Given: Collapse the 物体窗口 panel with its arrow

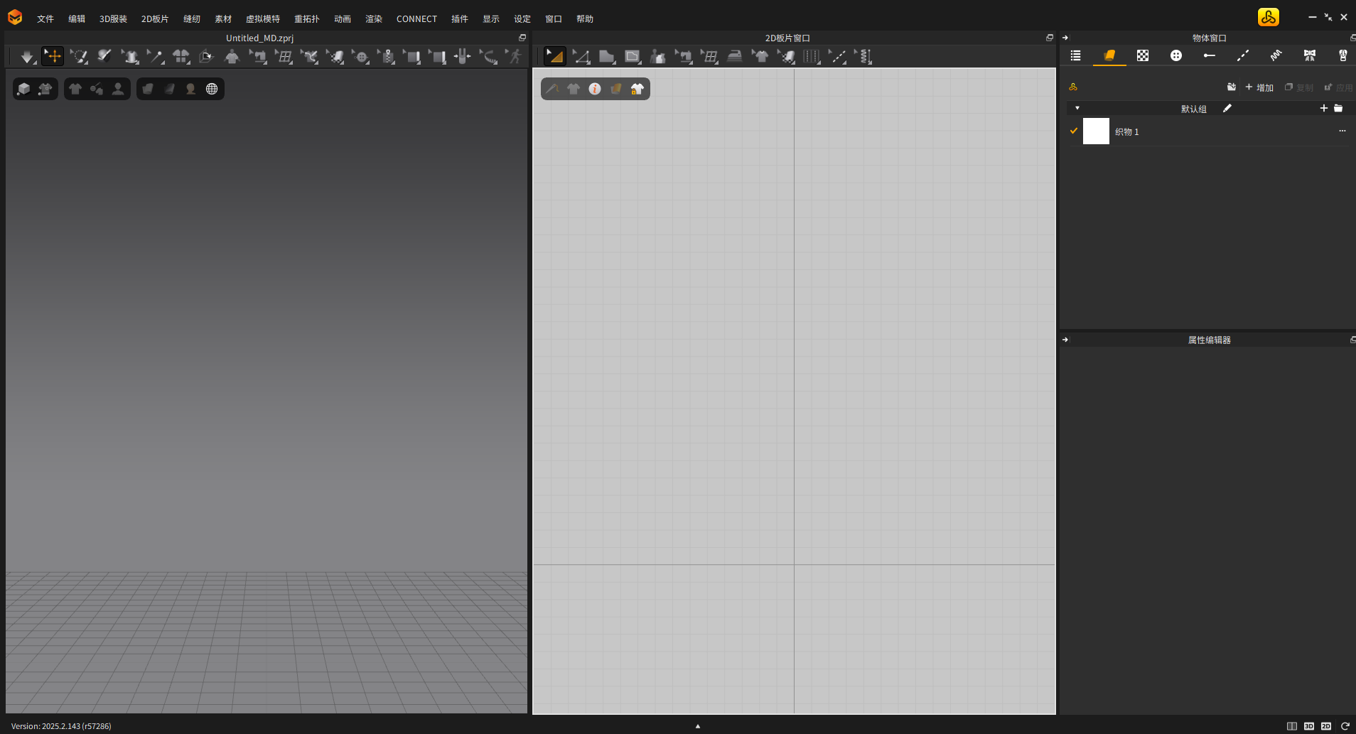Looking at the screenshot, I should pyautogui.click(x=1065, y=38).
